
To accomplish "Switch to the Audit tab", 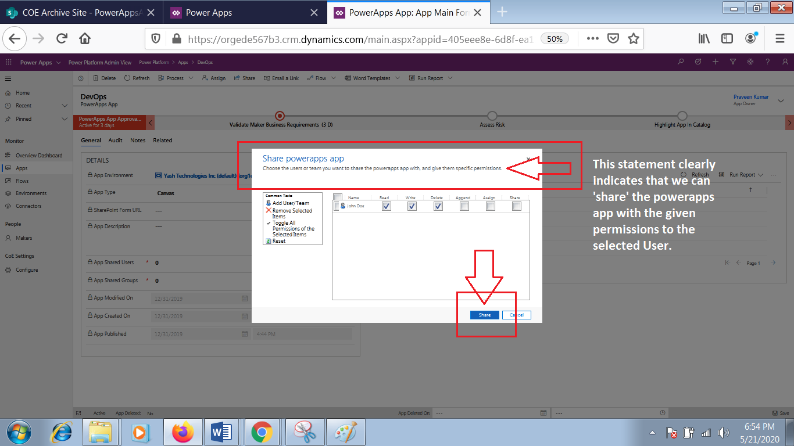I will tap(115, 140).
